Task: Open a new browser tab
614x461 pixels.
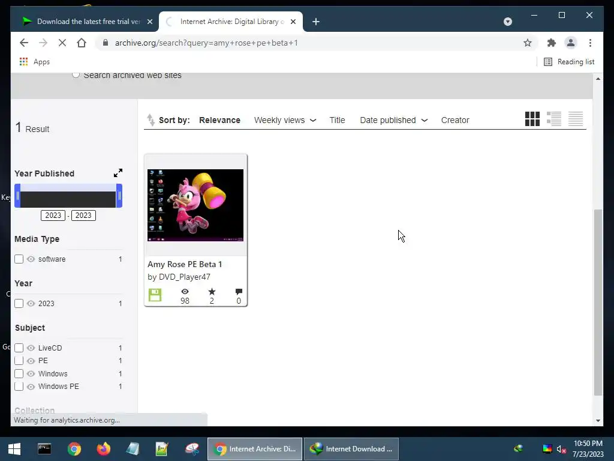Action: (x=316, y=22)
